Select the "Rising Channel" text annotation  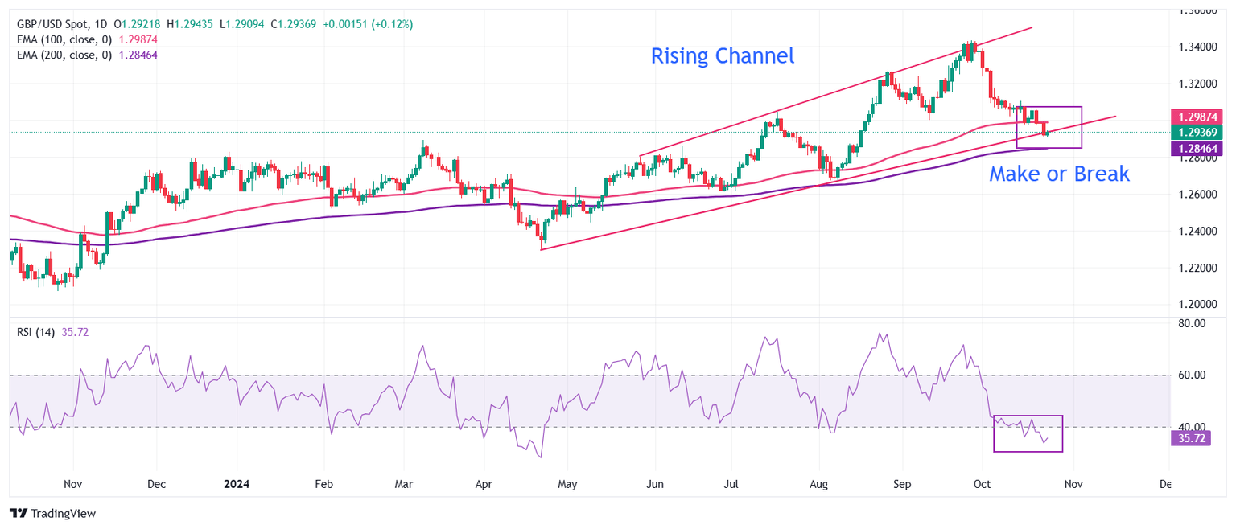click(722, 56)
